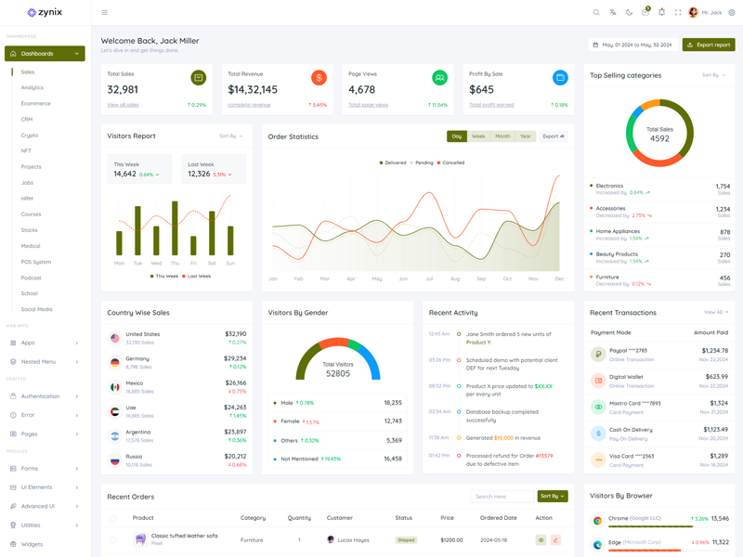
Task: Select Analytics in the sidebar menu
Action: (33, 88)
